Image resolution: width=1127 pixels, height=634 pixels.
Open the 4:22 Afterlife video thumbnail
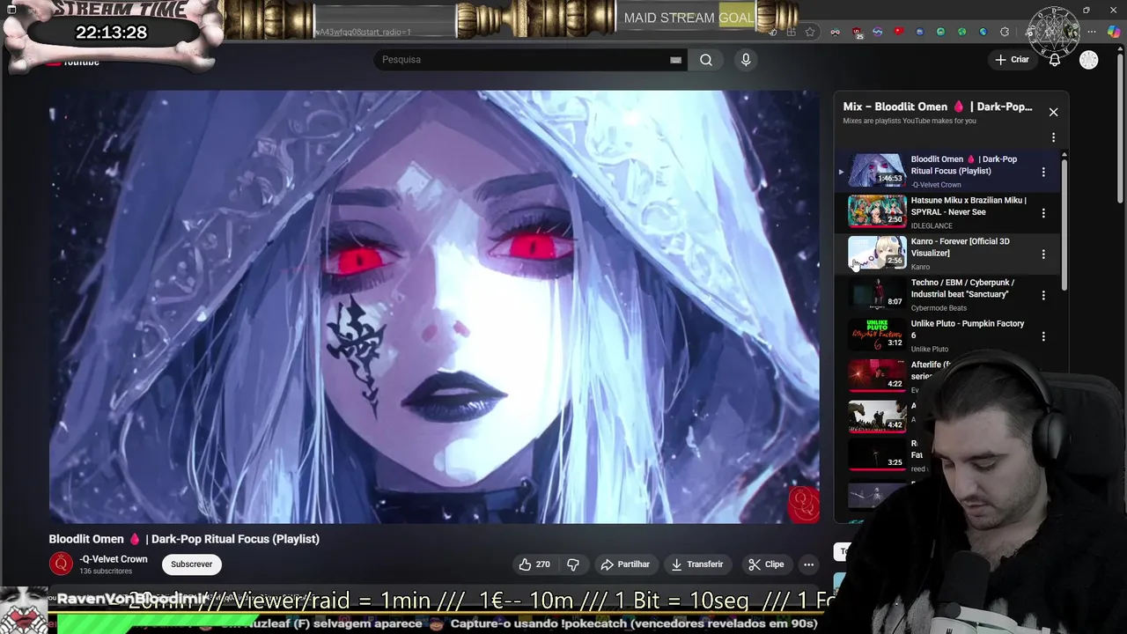877,377
